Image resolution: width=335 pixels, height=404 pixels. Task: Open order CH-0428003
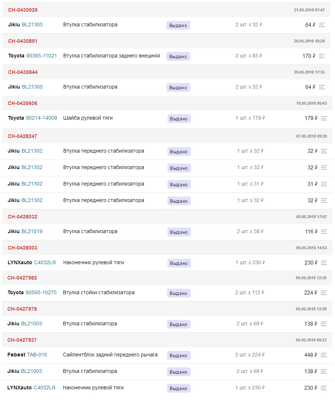(x=22, y=248)
